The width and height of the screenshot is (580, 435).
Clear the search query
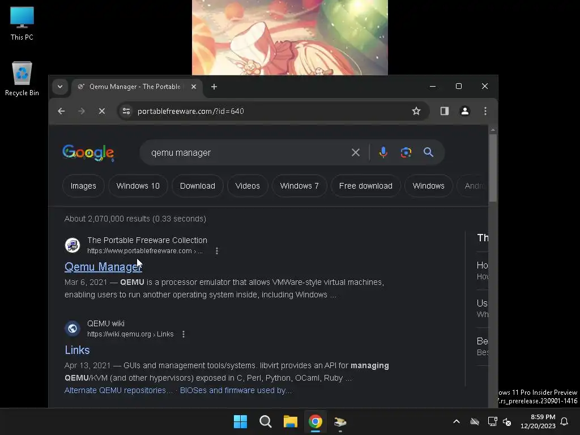(356, 152)
